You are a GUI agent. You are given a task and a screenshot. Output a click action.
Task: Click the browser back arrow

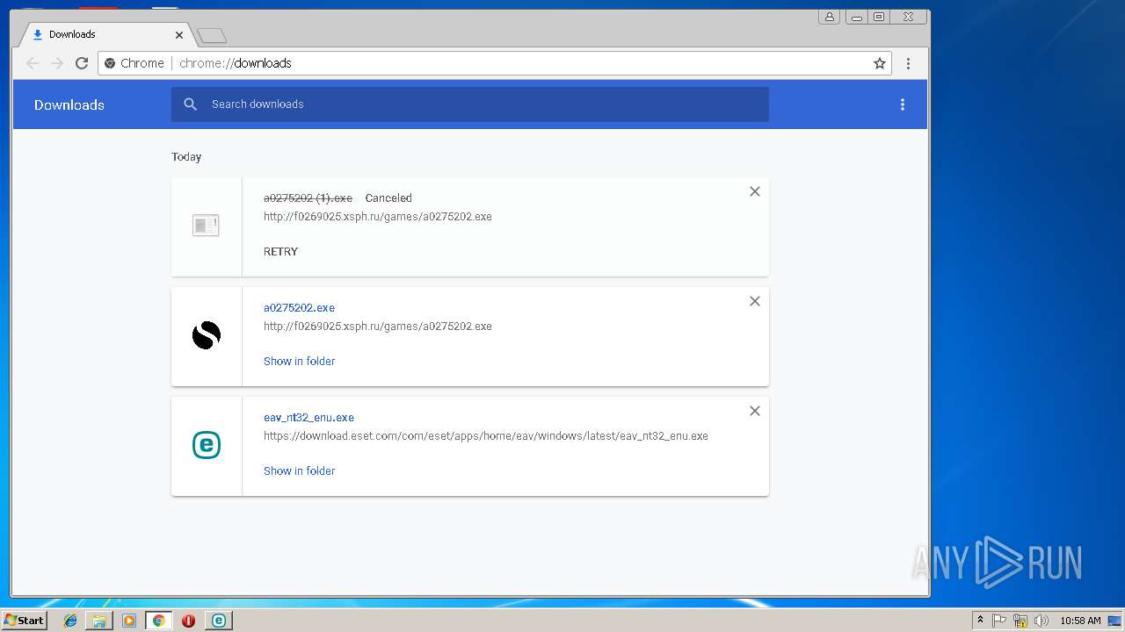[33, 63]
